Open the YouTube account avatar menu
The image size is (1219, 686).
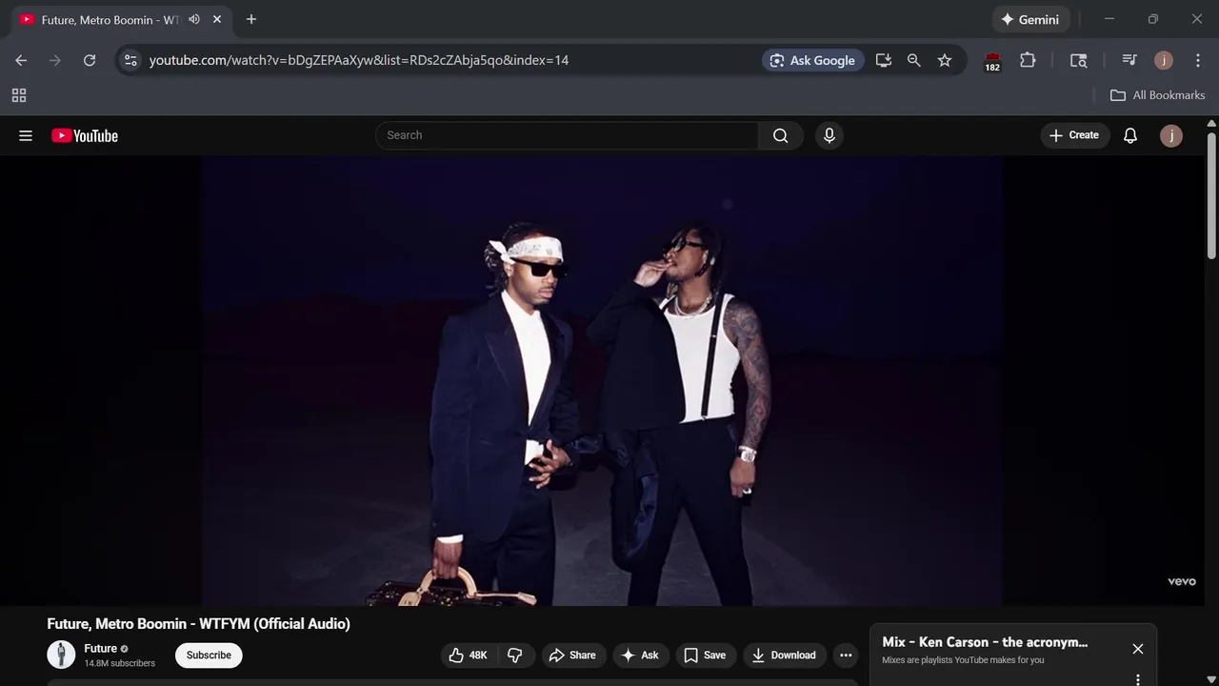(1171, 135)
